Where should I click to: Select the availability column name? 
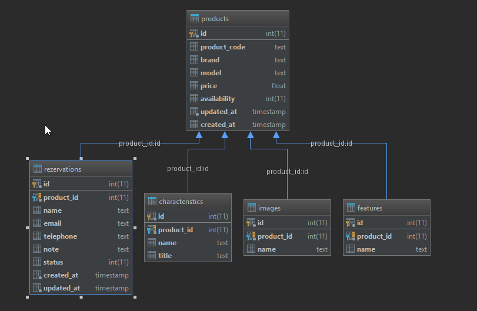[x=218, y=99]
